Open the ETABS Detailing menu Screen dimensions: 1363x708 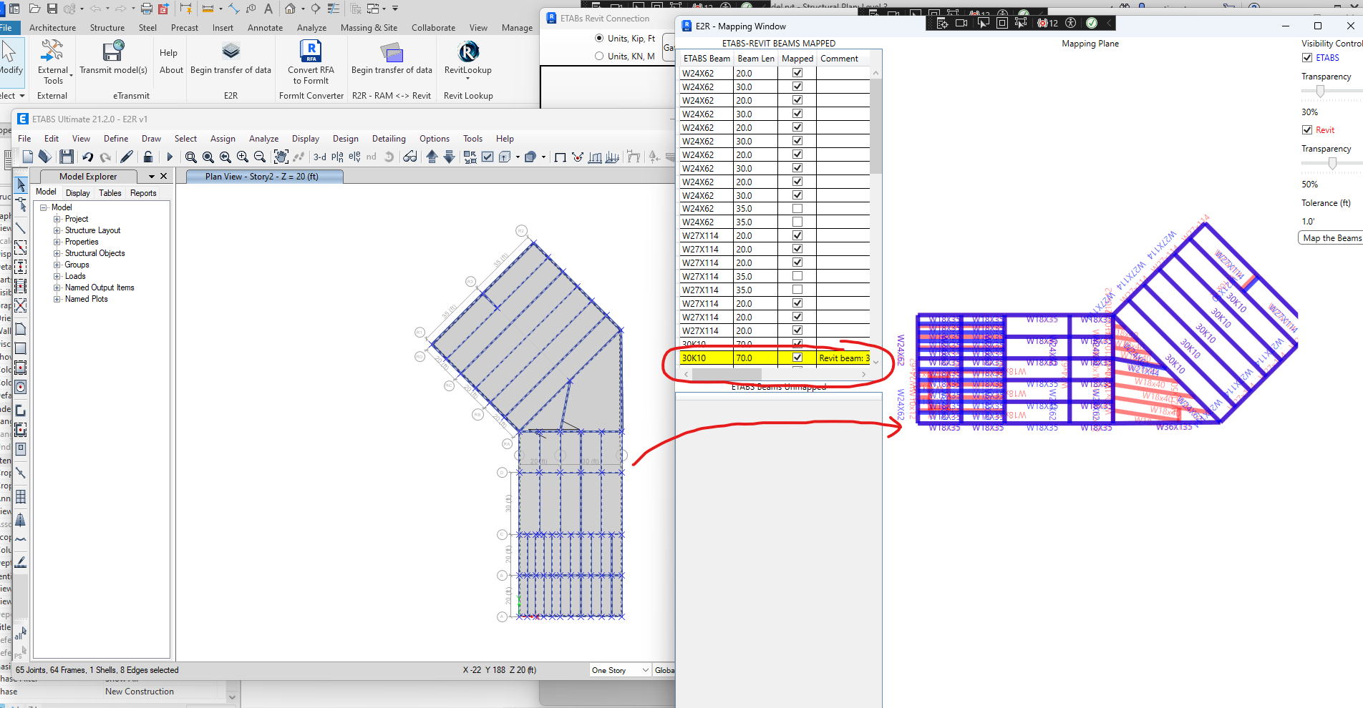[389, 139]
